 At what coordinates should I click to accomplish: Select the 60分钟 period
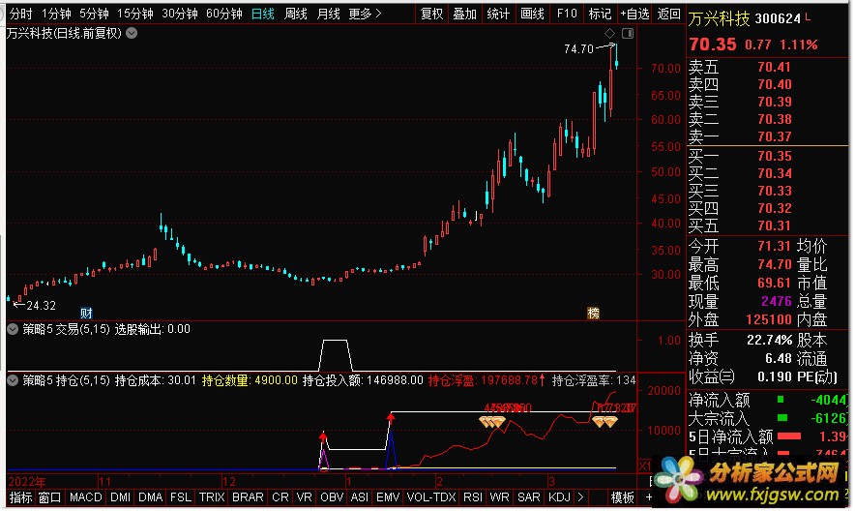[223, 14]
